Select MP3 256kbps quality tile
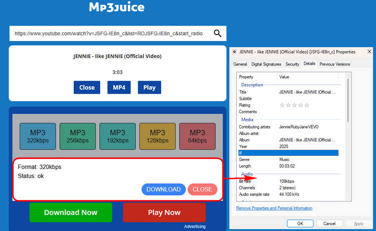 click(x=77, y=136)
